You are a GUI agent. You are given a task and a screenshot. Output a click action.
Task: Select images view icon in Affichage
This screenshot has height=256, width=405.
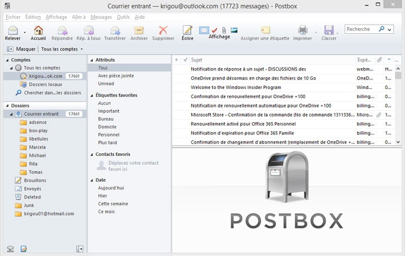(234, 30)
